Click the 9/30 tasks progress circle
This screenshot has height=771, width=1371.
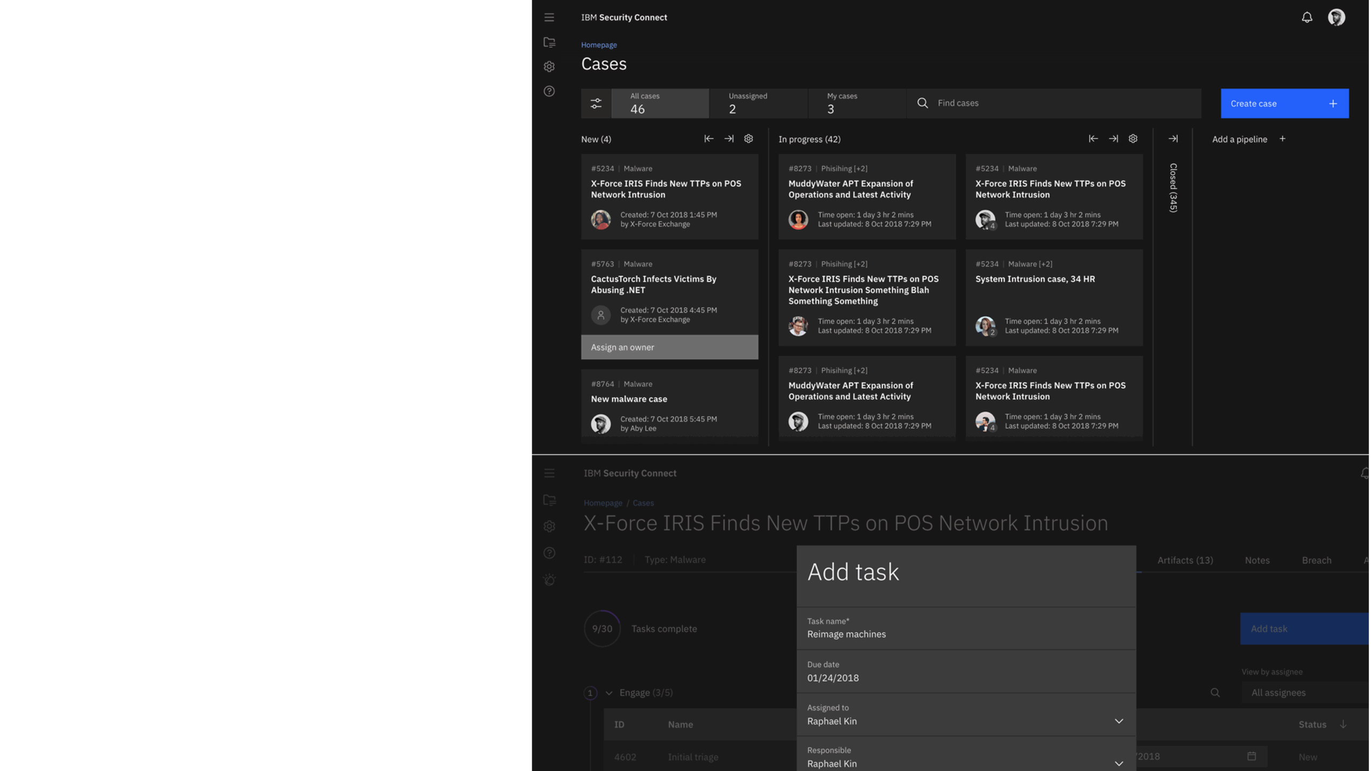pyautogui.click(x=602, y=629)
